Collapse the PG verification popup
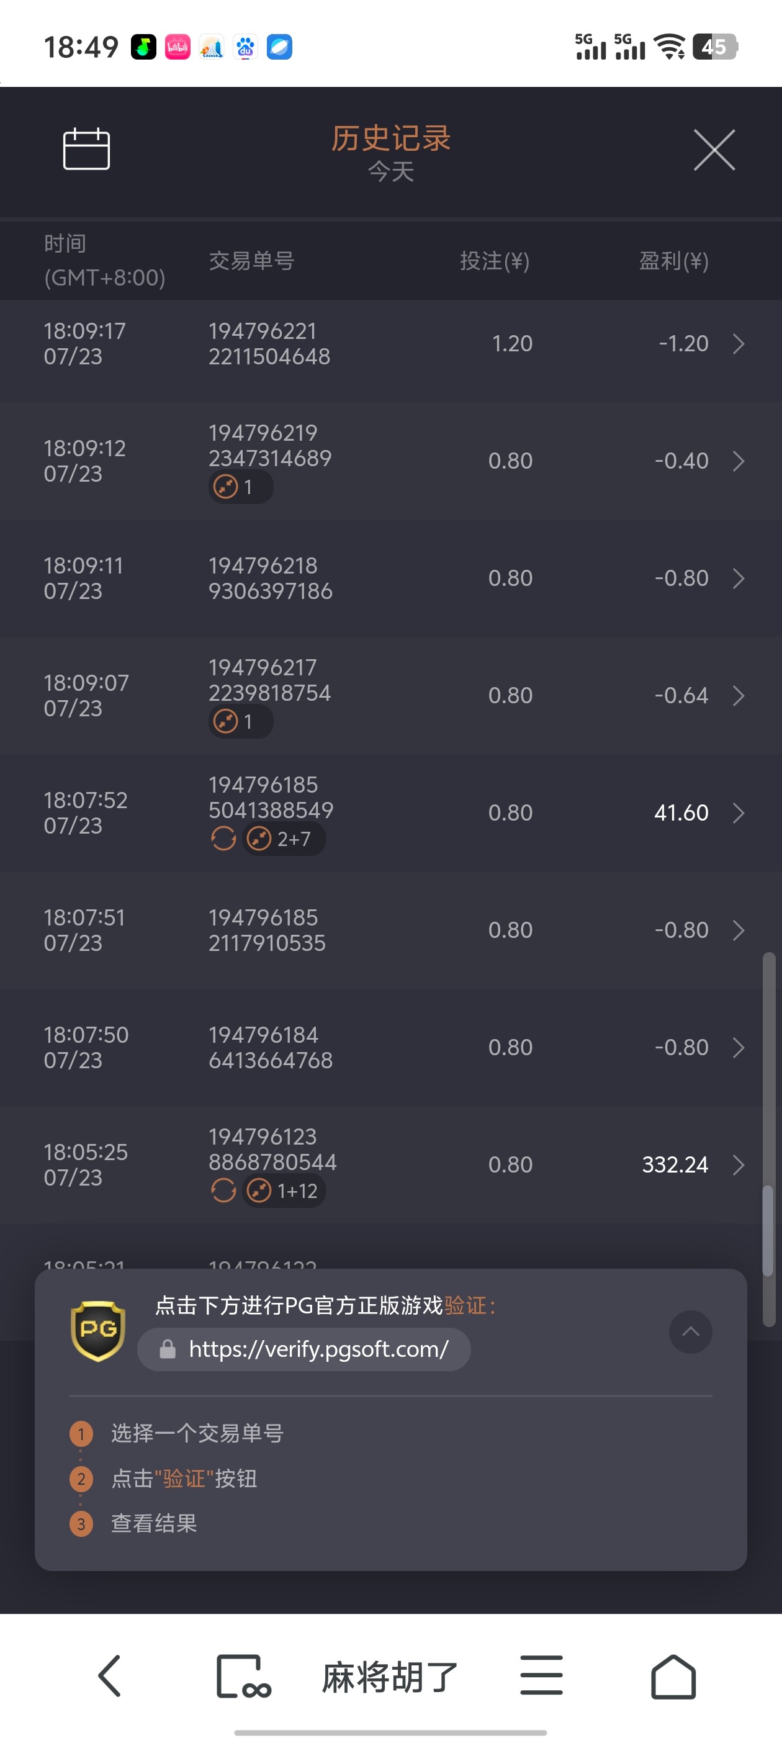 pos(690,1331)
